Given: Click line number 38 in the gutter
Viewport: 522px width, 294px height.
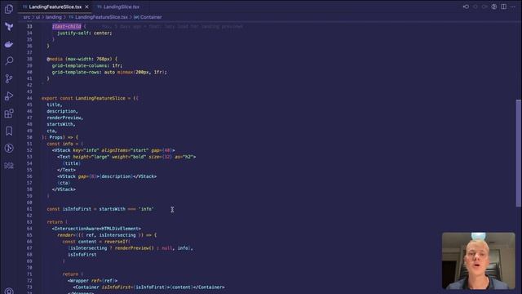Looking at the screenshot, I should pyautogui.click(x=29, y=59).
